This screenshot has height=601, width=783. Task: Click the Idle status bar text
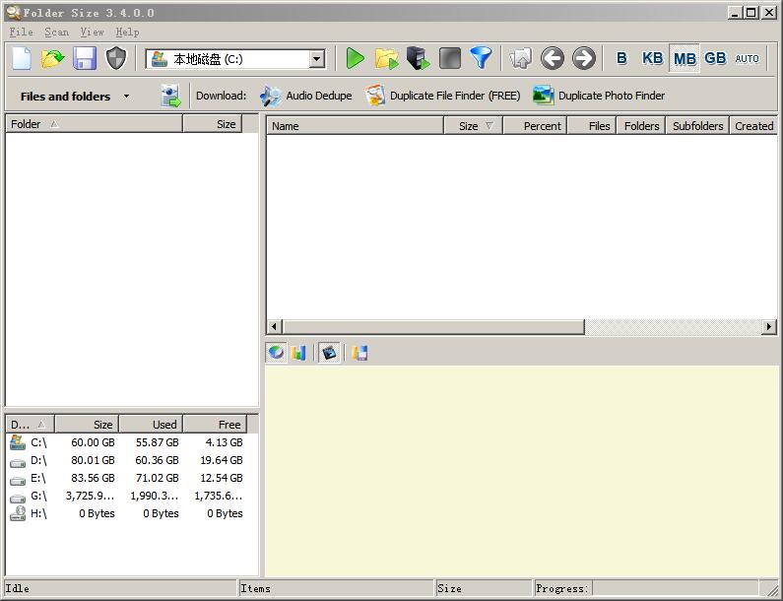click(x=18, y=588)
